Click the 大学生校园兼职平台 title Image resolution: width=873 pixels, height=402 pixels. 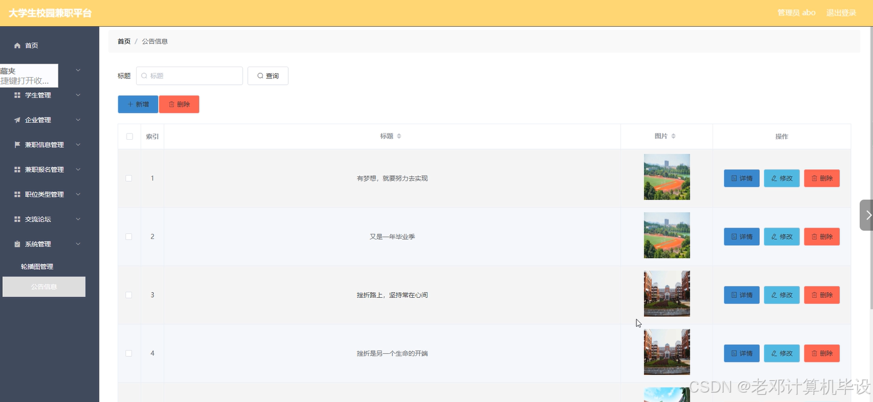click(50, 13)
